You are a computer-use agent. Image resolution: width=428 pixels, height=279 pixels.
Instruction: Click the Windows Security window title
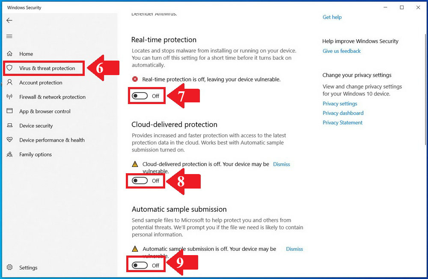click(x=24, y=8)
